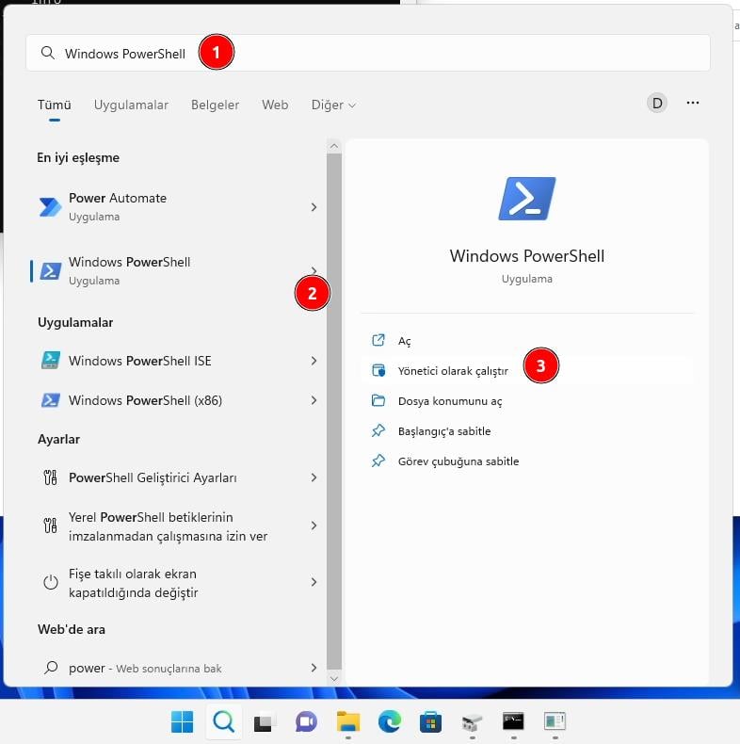Expand the power web results chevron
The image size is (740, 744).
pos(314,668)
